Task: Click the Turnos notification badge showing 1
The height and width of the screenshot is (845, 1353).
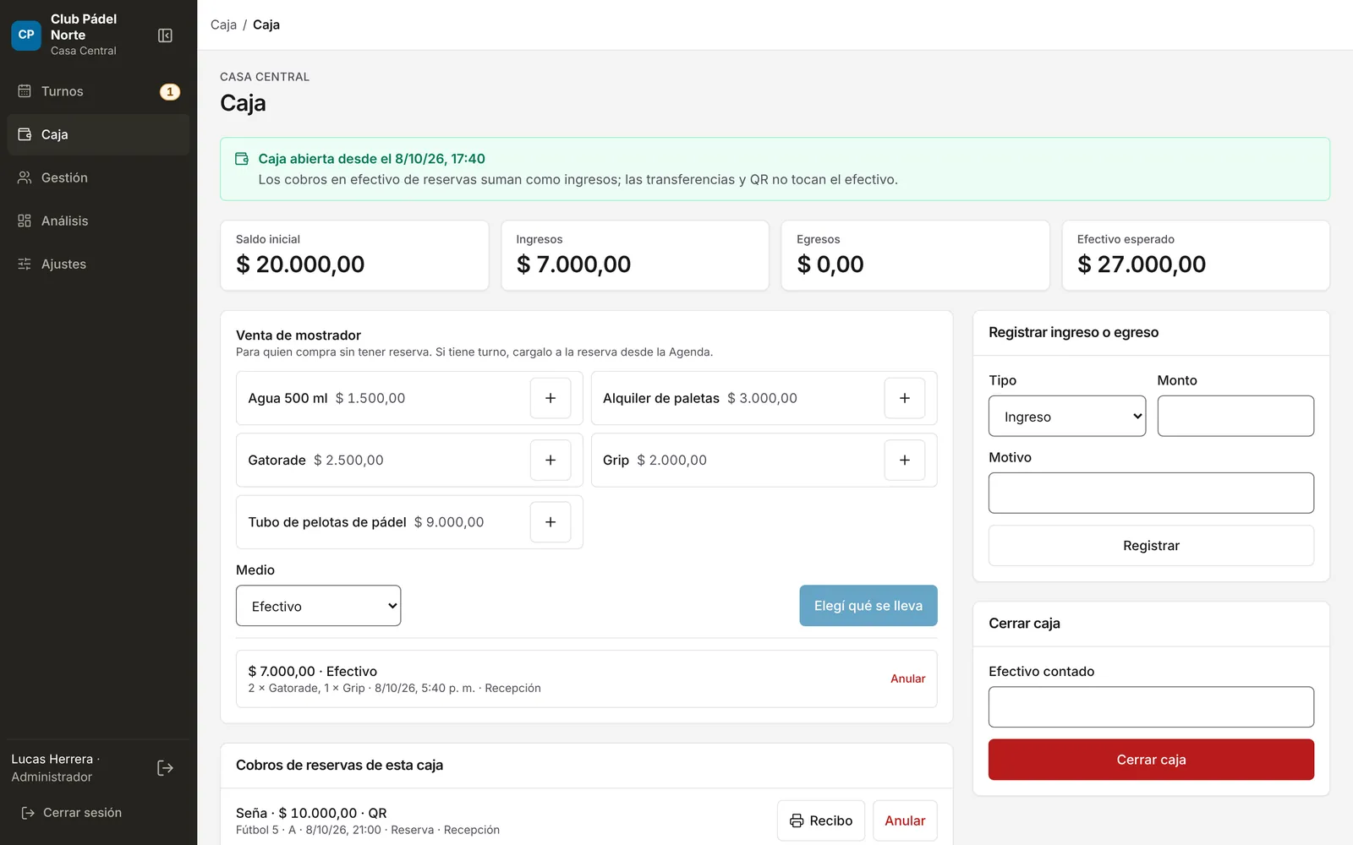Action: (170, 91)
